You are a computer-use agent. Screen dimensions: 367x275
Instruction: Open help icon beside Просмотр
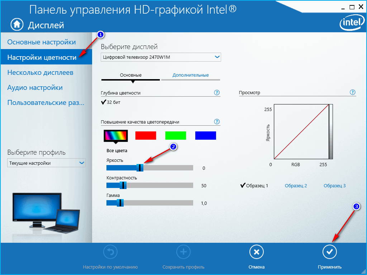[353, 92]
